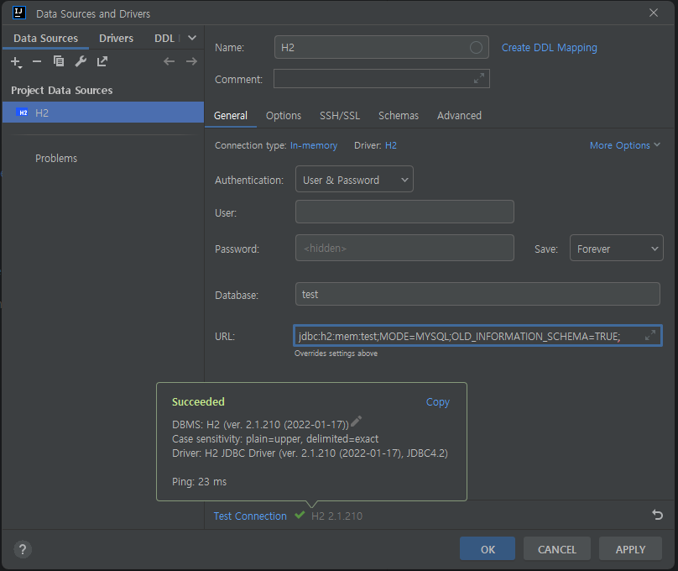Screen dimensions: 678x571
Task: Open the Problems item
Action: tap(56, 159)
